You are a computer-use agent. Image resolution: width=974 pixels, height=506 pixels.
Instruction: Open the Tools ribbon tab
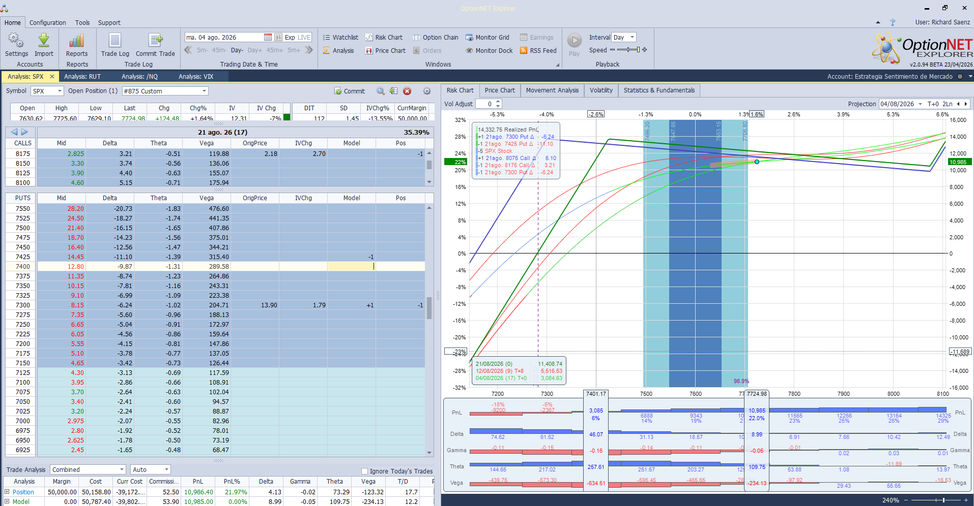(x=82, y=22)
